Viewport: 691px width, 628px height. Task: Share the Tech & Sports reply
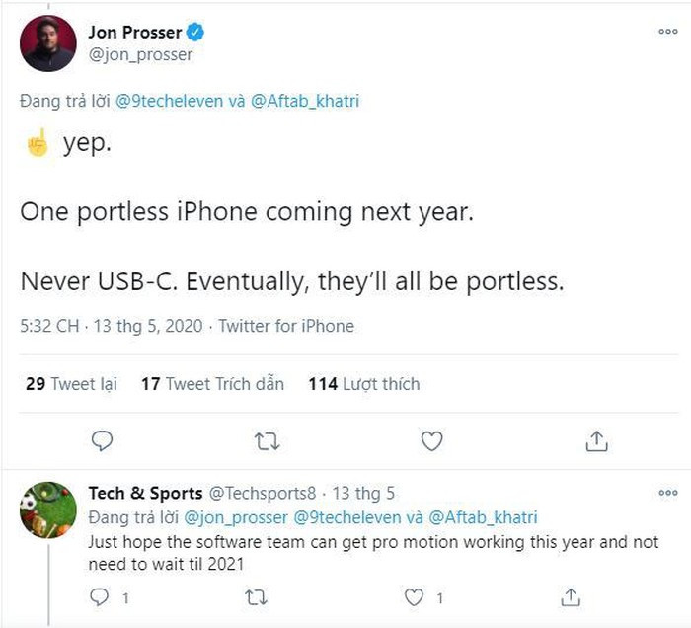[x=570, y=596]
